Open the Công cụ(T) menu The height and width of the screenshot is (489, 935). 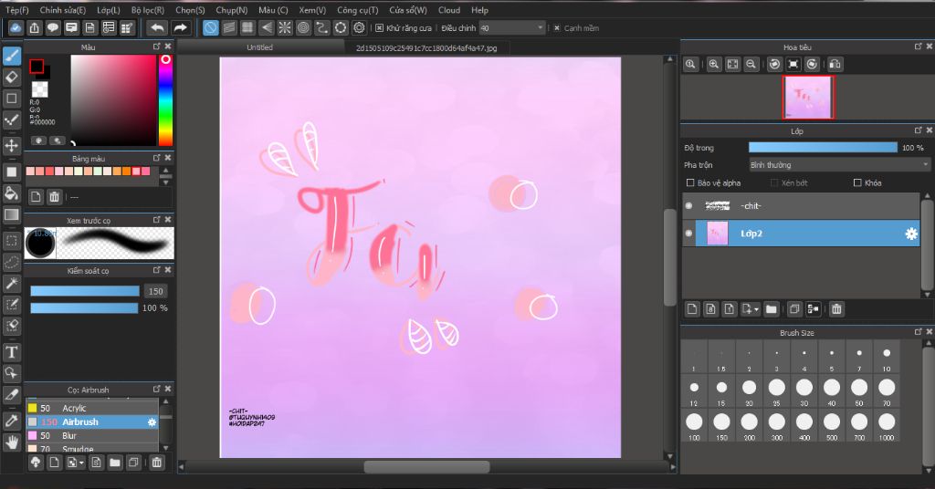pos(357,10)
